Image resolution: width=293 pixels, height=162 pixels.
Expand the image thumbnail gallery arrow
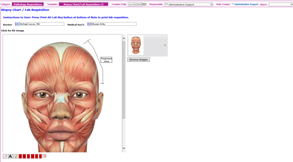pos(165,45)
